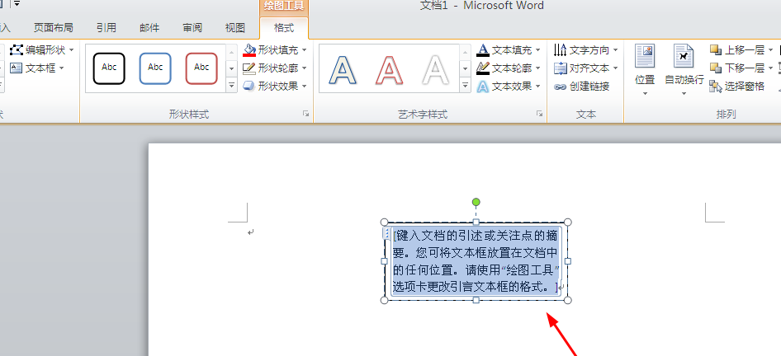Switch to the 页面布局 tab

[x=53, y=27]
